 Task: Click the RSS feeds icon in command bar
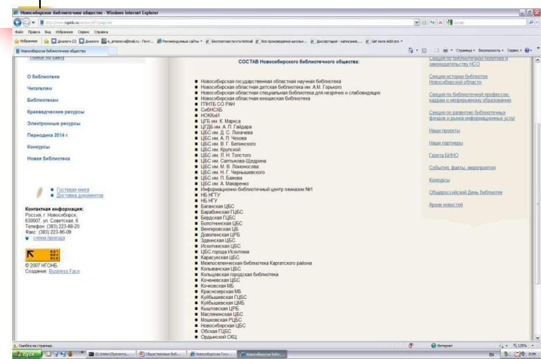click(x=424, y=50)
